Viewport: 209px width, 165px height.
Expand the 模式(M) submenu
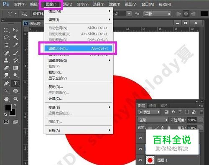click(x=78, y=11)
